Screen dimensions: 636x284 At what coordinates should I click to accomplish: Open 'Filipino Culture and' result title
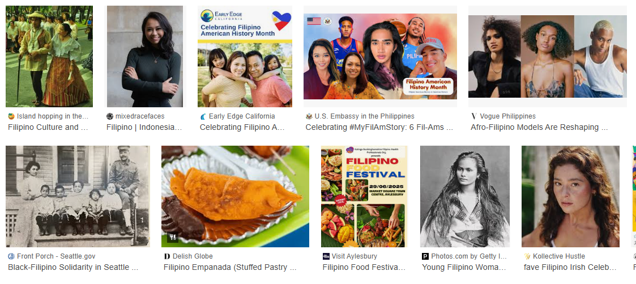click(48, 127)
